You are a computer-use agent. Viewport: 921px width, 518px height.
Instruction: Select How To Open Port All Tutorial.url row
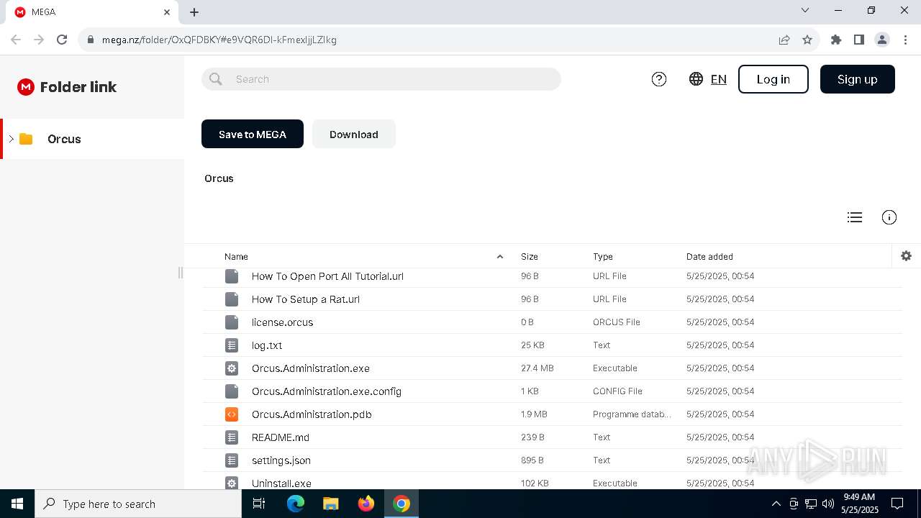[x=552, y=276]
